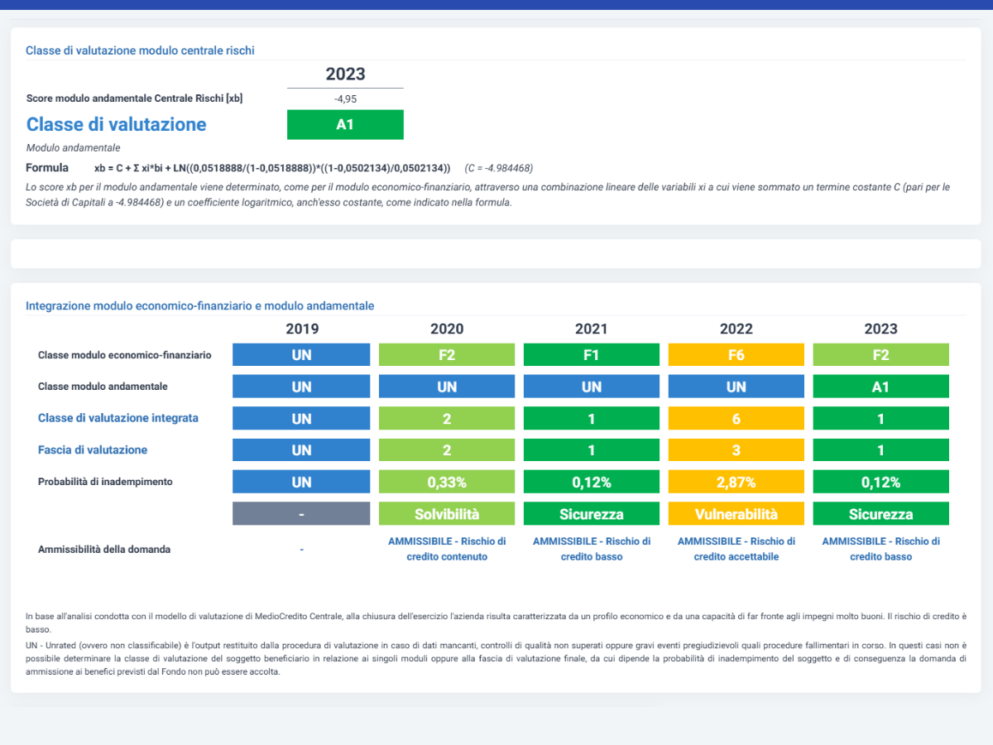Click Fascia di valutazione 3 for 2022
The height and width of the screenshot is (745, 993).
click(736, 449)
